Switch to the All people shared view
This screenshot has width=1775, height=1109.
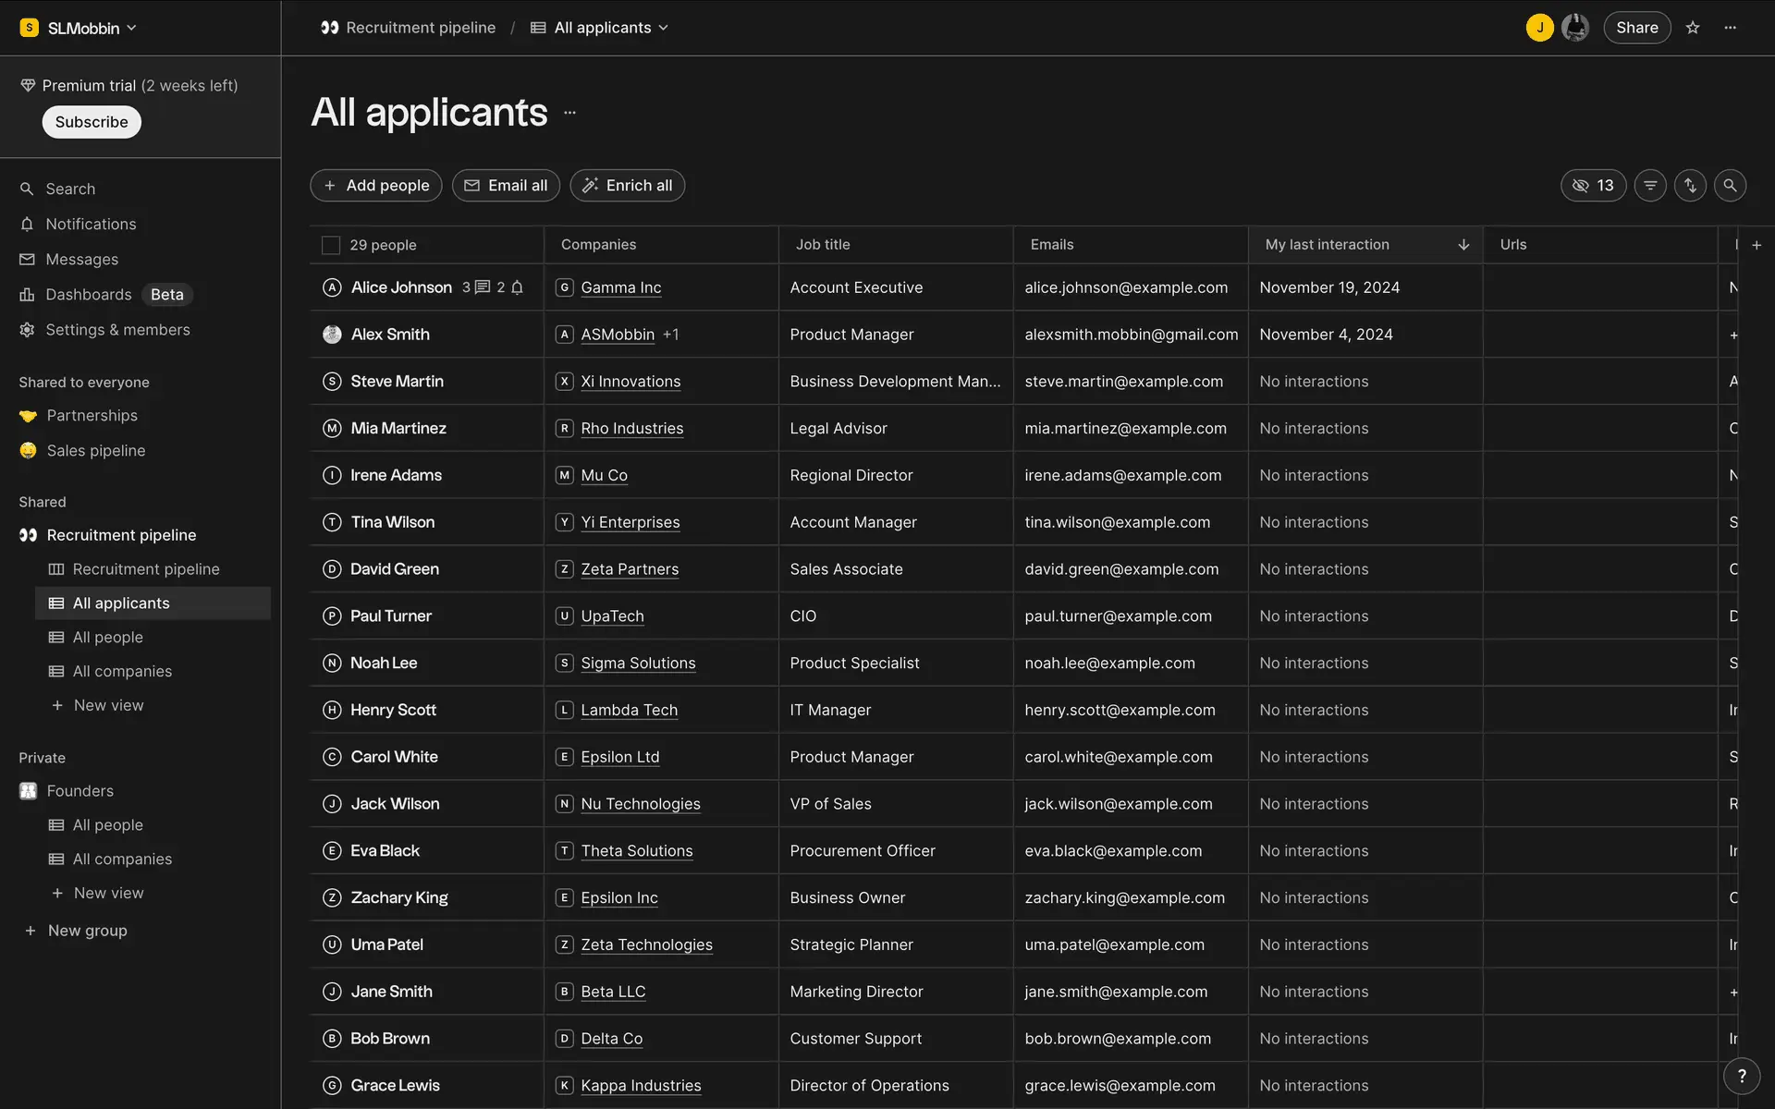coord(108,638)
